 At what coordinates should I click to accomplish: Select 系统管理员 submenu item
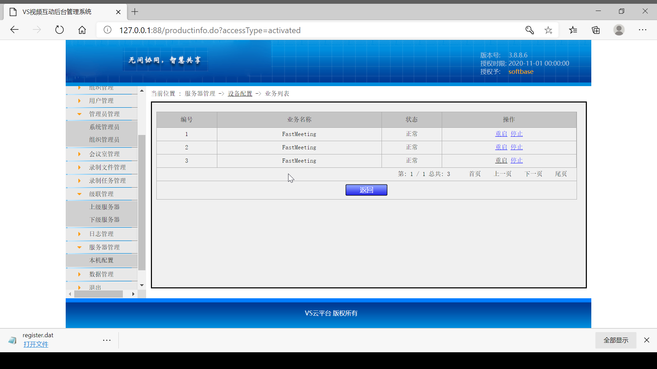(x=104, y=127)
